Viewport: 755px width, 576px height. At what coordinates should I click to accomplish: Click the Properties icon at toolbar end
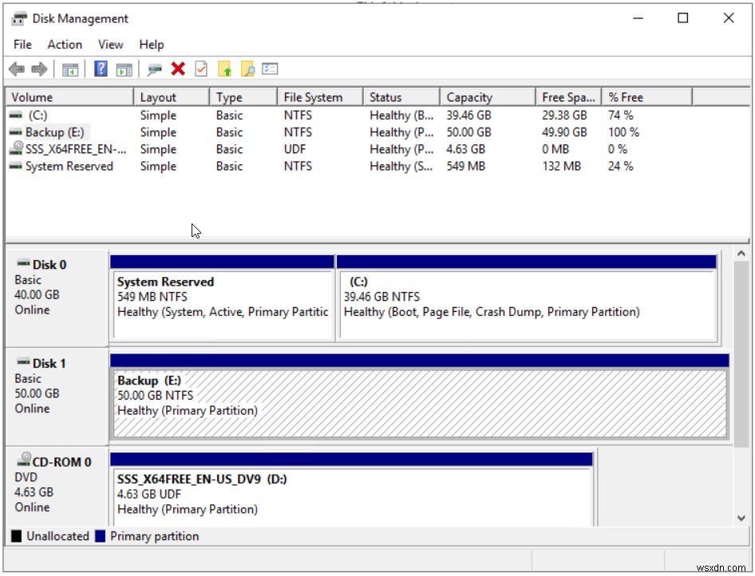[270, 69]
